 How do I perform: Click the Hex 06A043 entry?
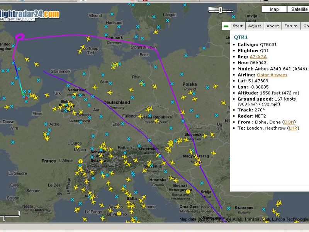(x=252, y=63)
